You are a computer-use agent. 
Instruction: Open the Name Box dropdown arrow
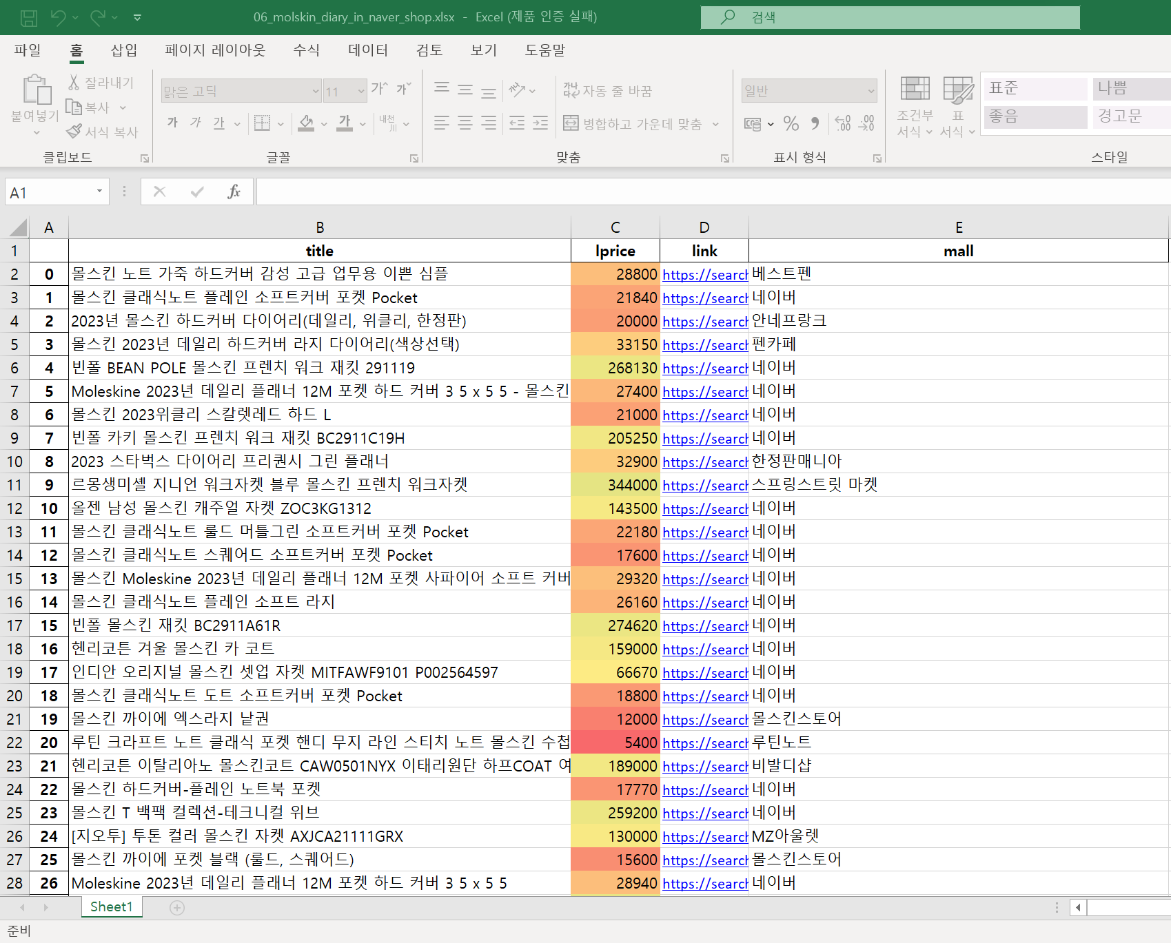(x=99, y=191)
